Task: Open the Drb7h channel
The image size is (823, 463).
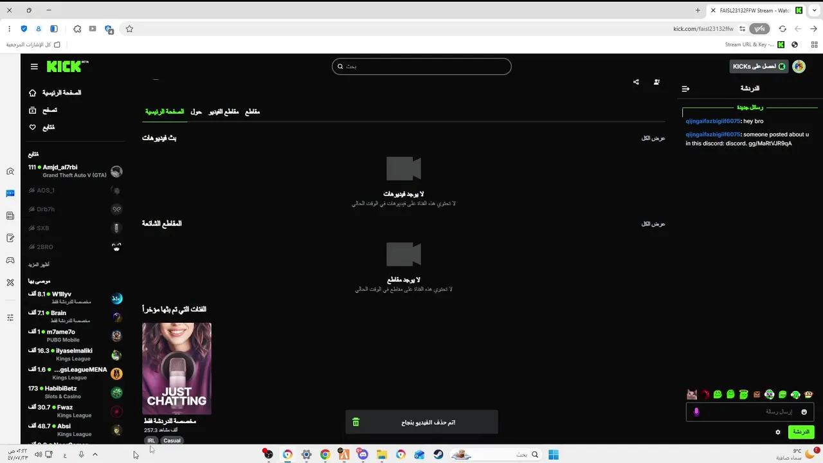Action: 75,209
